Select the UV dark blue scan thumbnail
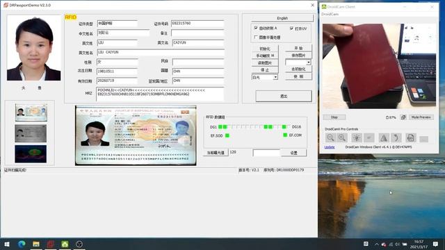The image size is (445, 250). tap(31, 154)
